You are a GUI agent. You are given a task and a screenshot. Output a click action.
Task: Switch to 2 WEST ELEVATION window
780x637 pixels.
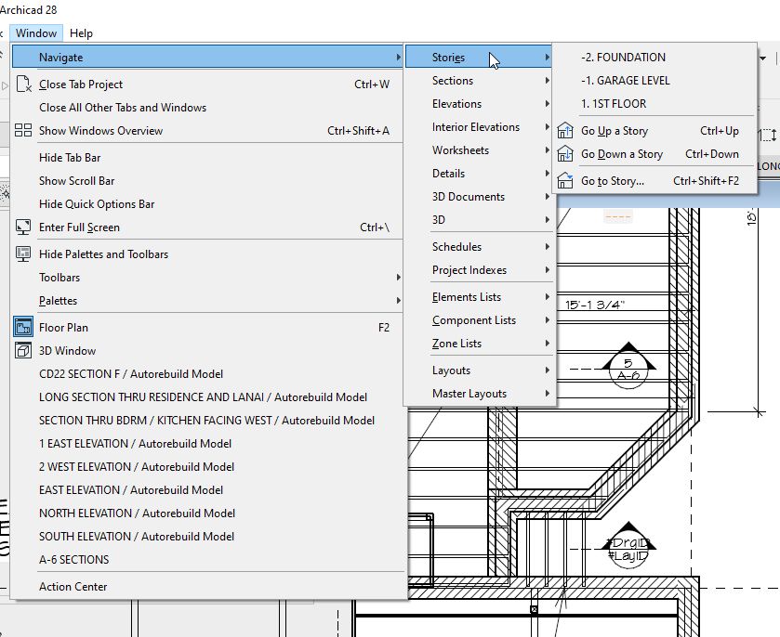[207, 466]
